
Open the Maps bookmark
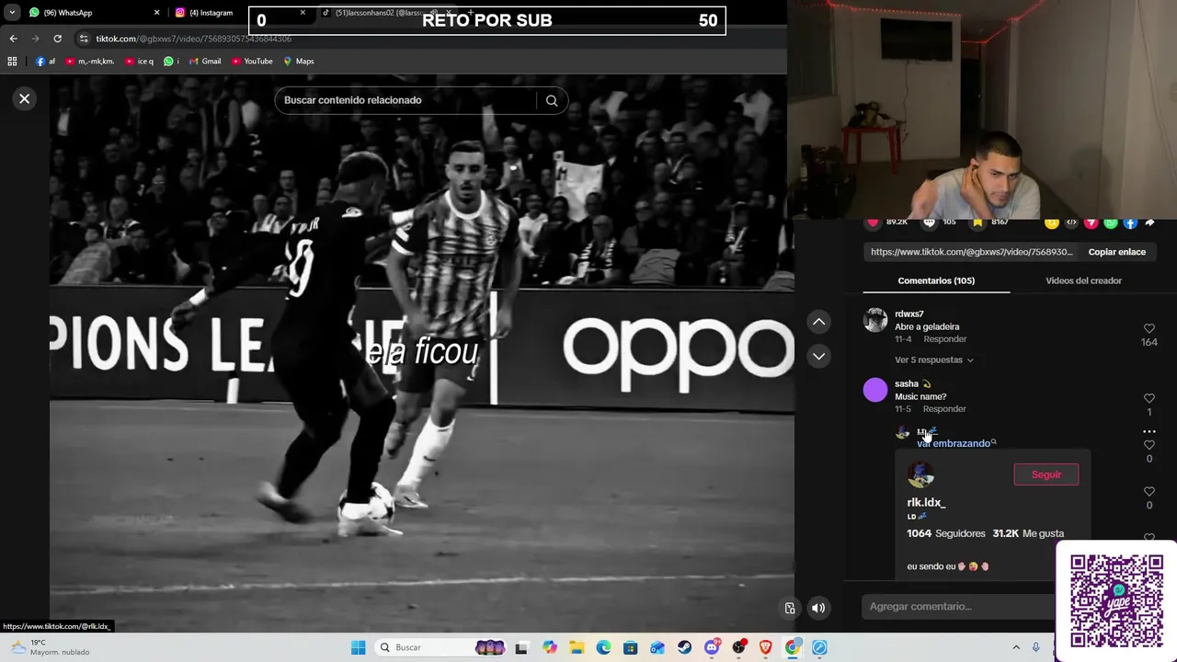[x=299, y=62]
